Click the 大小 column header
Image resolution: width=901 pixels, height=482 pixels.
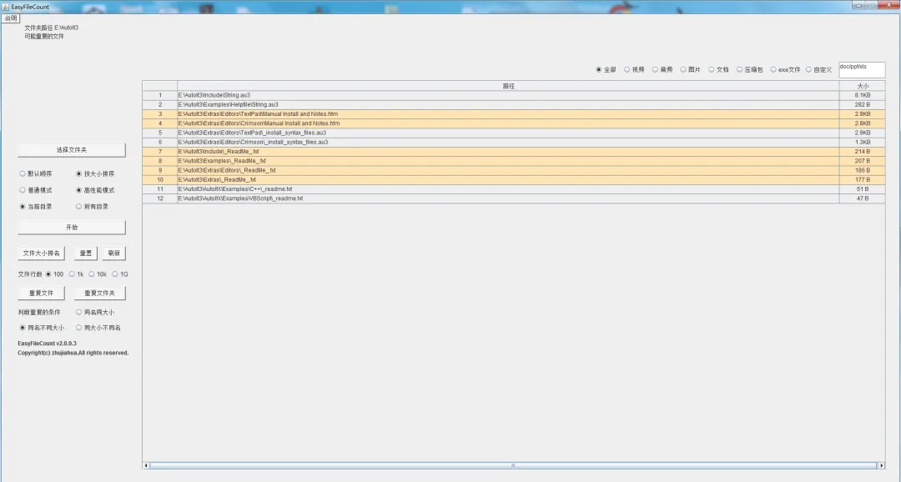(x=863, y=86)
